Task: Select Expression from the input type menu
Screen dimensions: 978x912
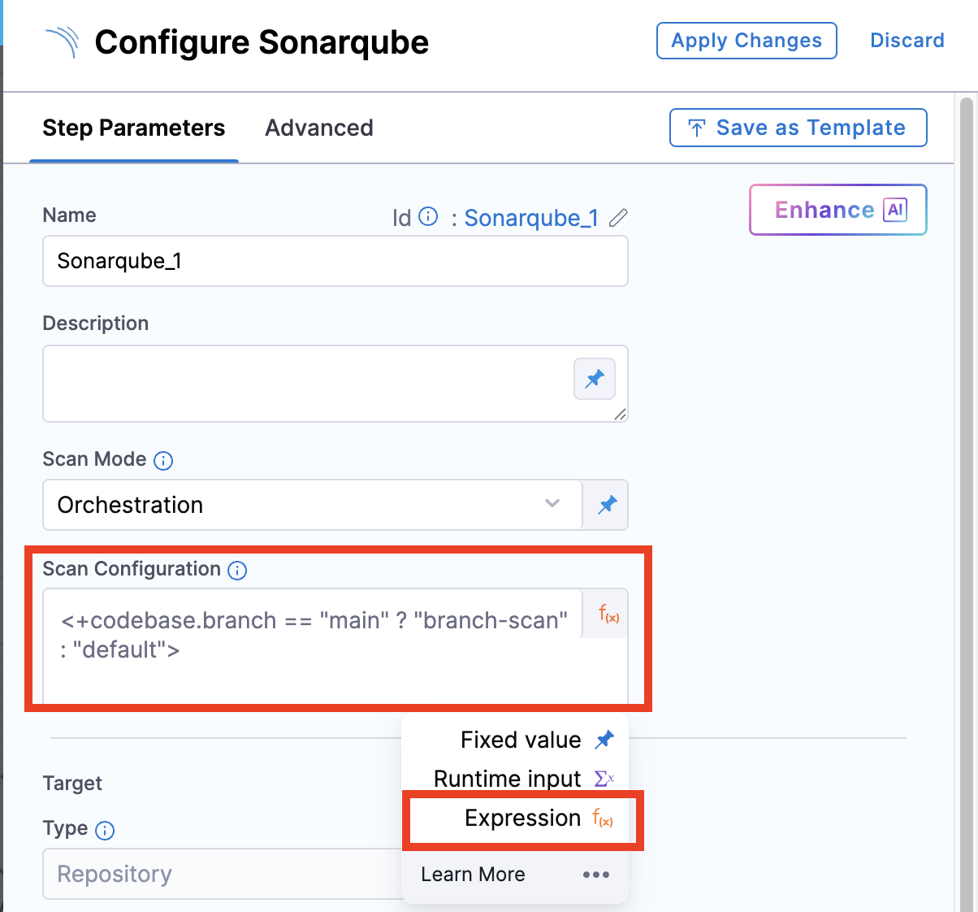Action: [523, 819]
